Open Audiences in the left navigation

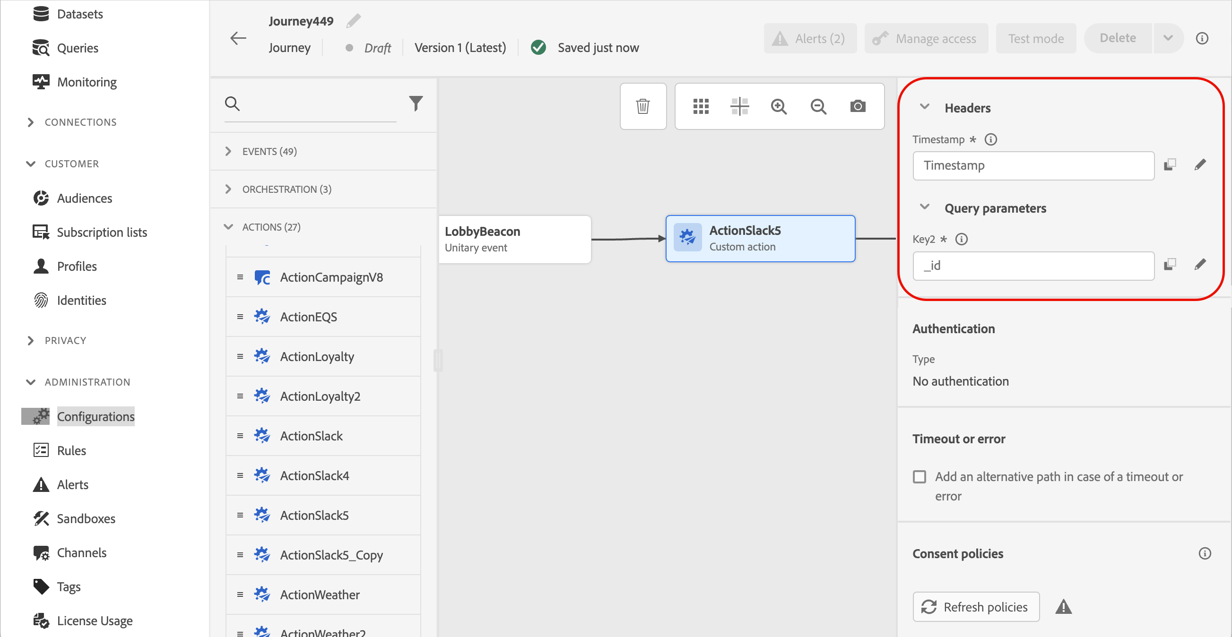(85, 198)
